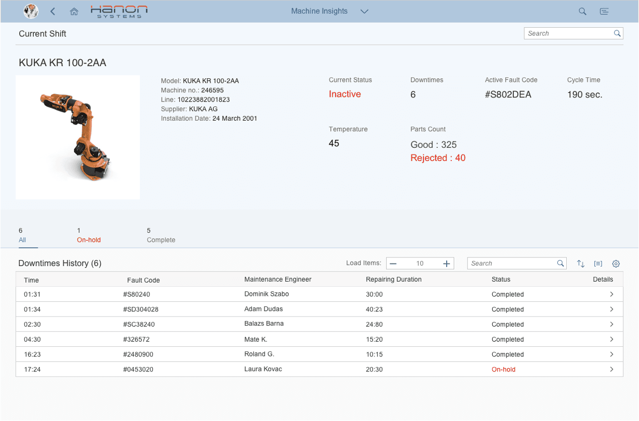Open the home page icon
This screenshot has width=639, height=421.
coord(74,11)
